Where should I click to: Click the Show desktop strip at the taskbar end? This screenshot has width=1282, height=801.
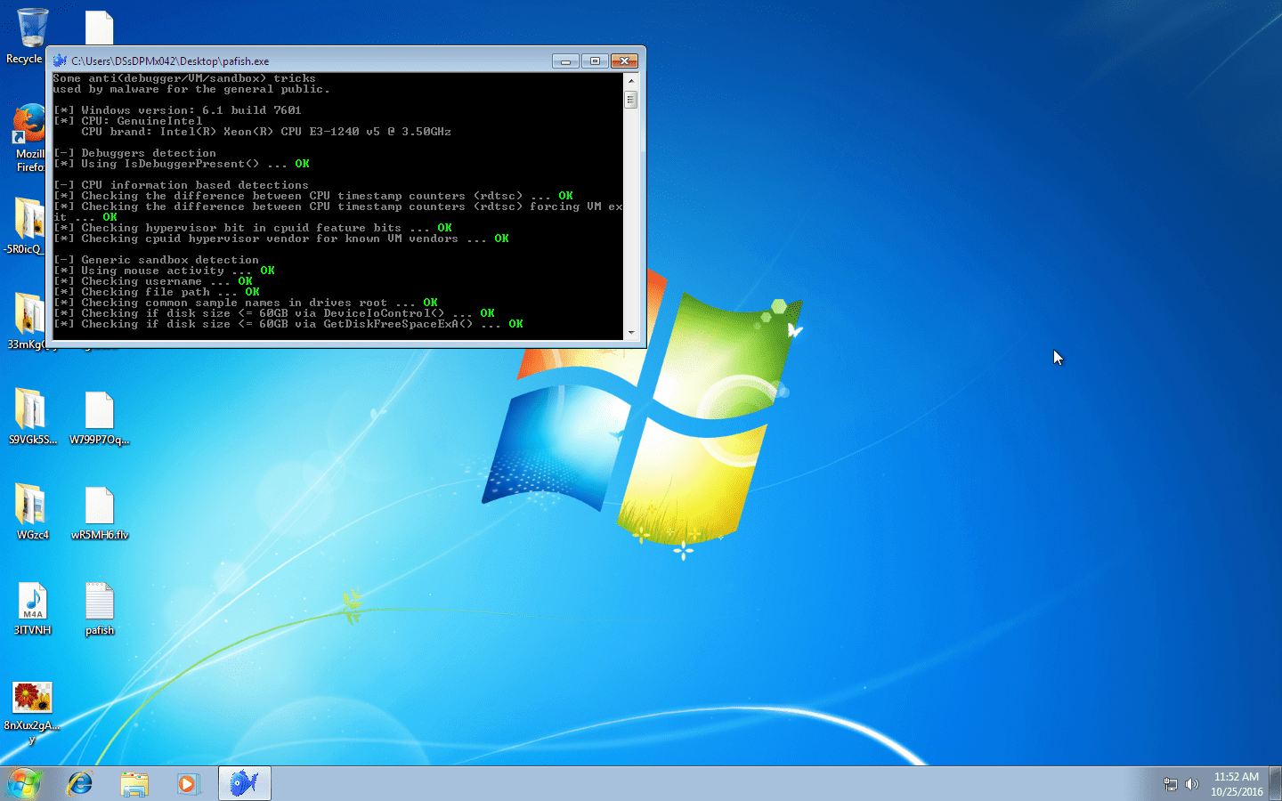tap(1276, 783)
